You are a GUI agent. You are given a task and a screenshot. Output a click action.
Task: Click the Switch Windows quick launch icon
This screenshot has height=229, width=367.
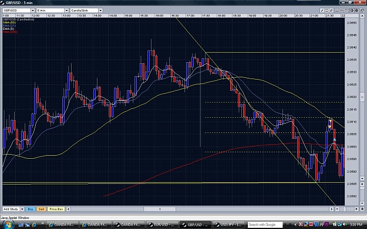[x=28, y=225]
